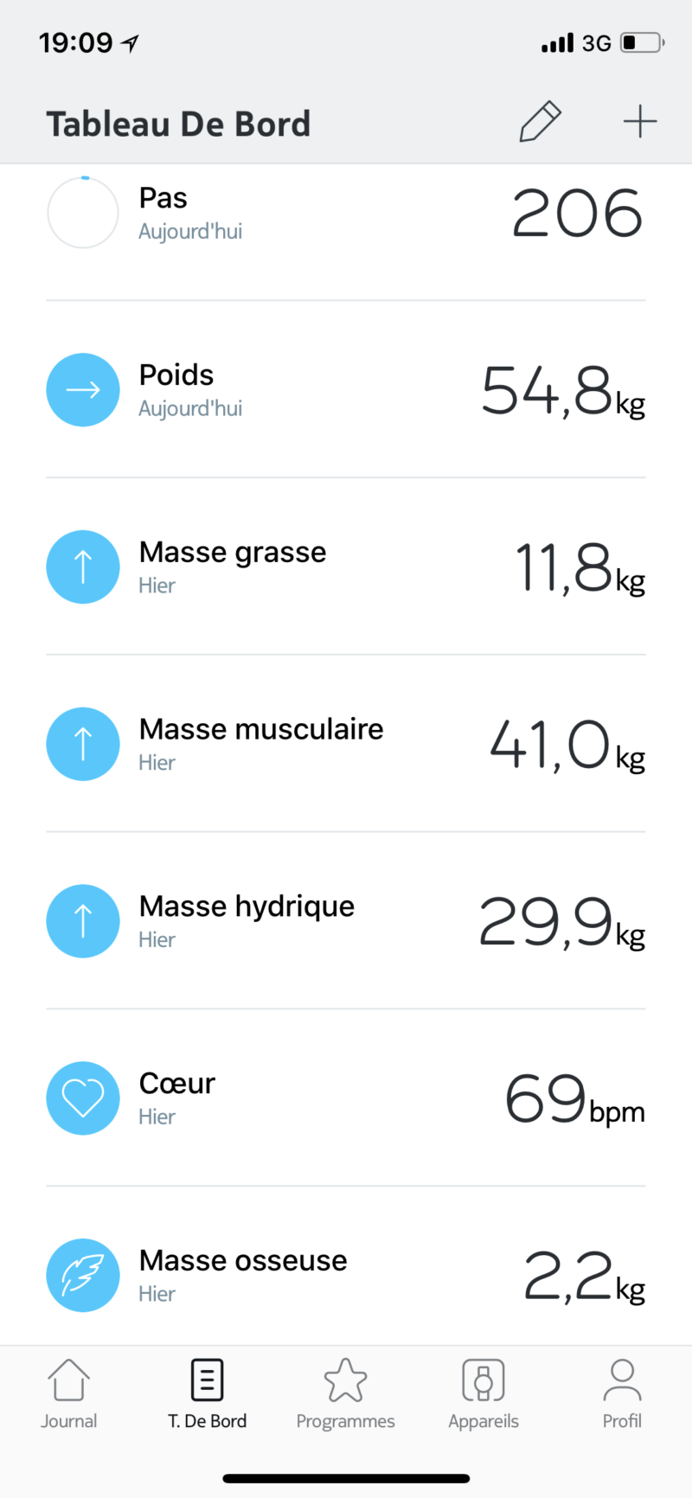Select the T. De Bord tab
This screenshot has width=692, height=1498.
pyautogui.click(x=208, y=1392)
